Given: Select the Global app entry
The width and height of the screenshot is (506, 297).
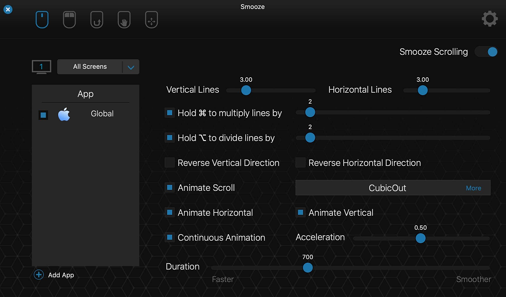Looking at the screenshot, I should [86, 114].
